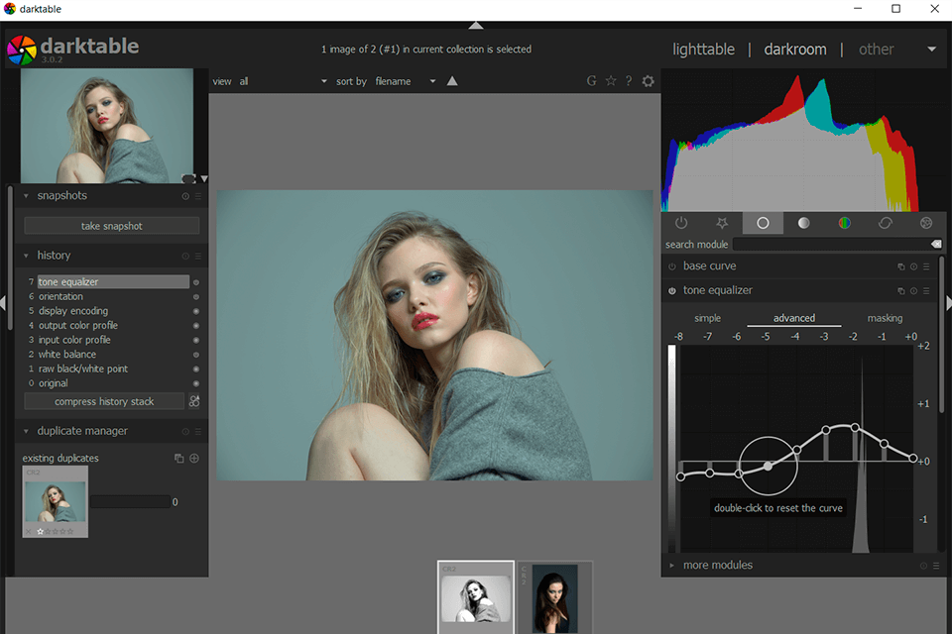Clear the search module field
Screen dimensions: 952x634
(935, 244)
